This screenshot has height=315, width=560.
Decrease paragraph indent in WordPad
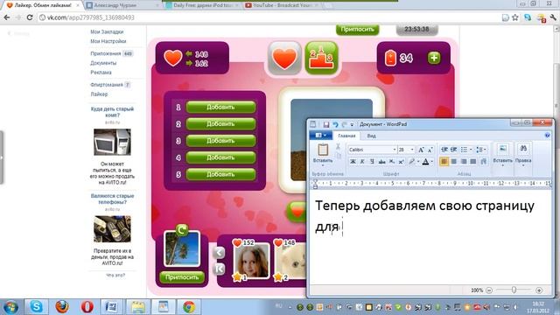point(444,150)
